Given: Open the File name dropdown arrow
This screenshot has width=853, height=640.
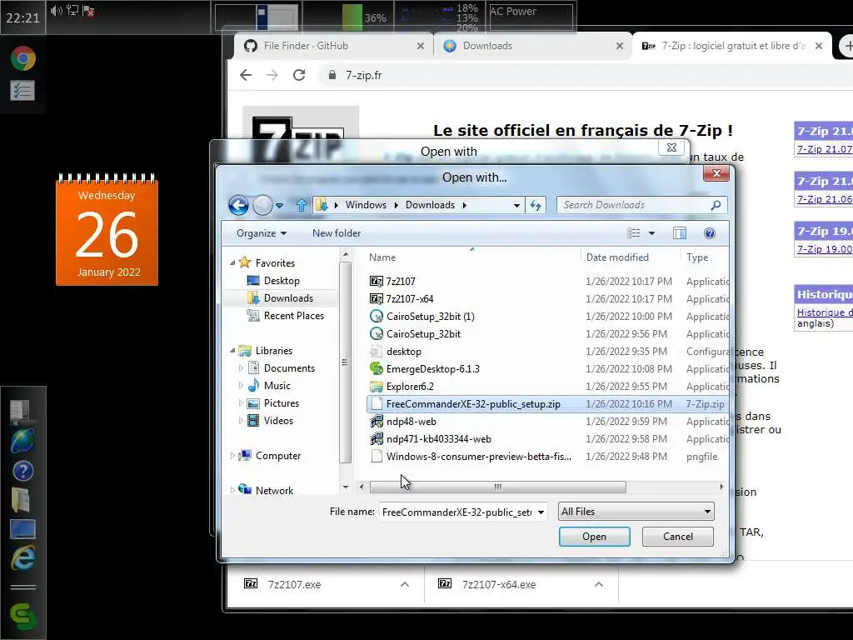Looking at the screenshot, I should 541,512.
